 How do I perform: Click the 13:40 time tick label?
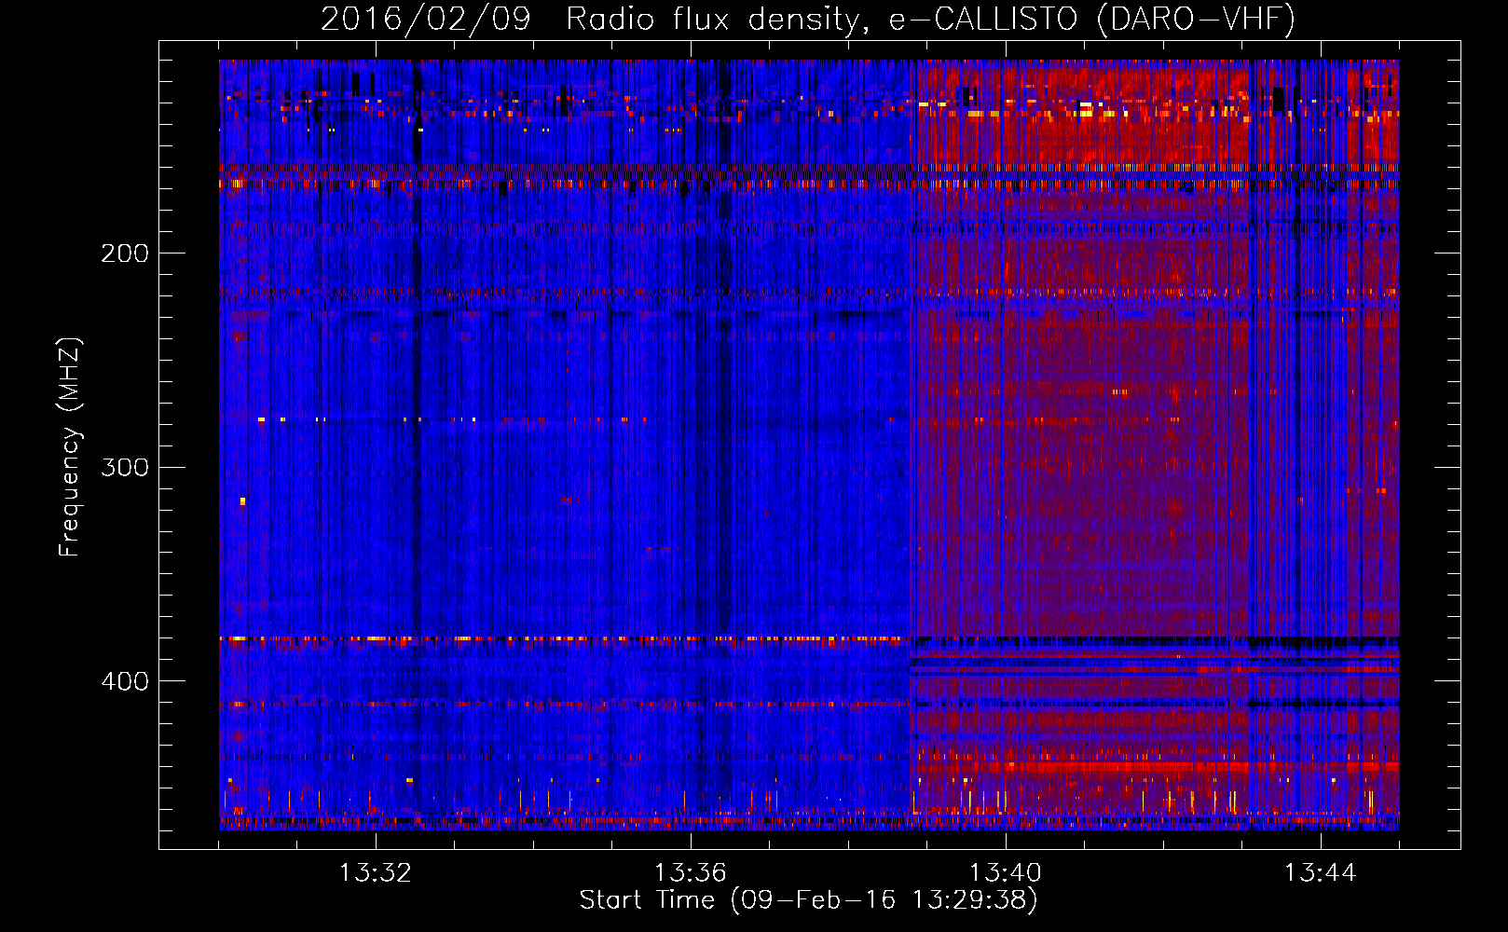pos(1005,873)
